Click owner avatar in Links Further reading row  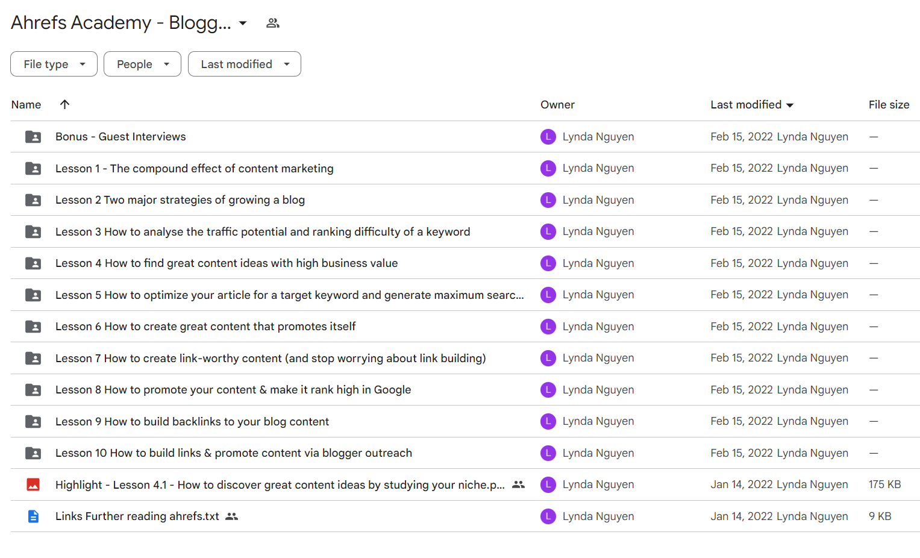(548, 516)
